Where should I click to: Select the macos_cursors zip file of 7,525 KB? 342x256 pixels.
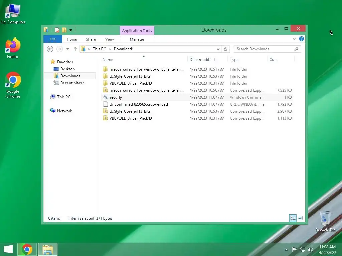point(197,90)
